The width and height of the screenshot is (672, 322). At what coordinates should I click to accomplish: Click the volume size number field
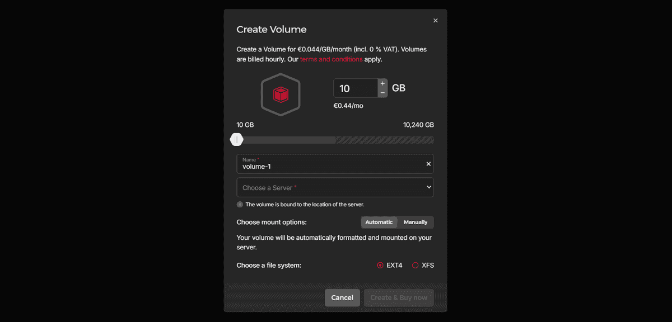(x=356, y=88)
